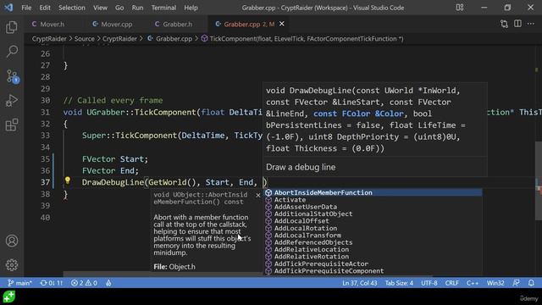Open the View menu
542x305 pixels.
point(100,8)
